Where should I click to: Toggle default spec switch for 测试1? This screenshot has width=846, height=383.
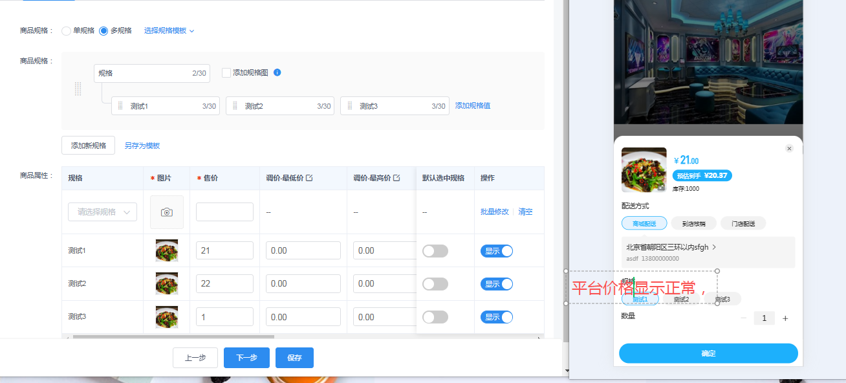click(435, 250)
